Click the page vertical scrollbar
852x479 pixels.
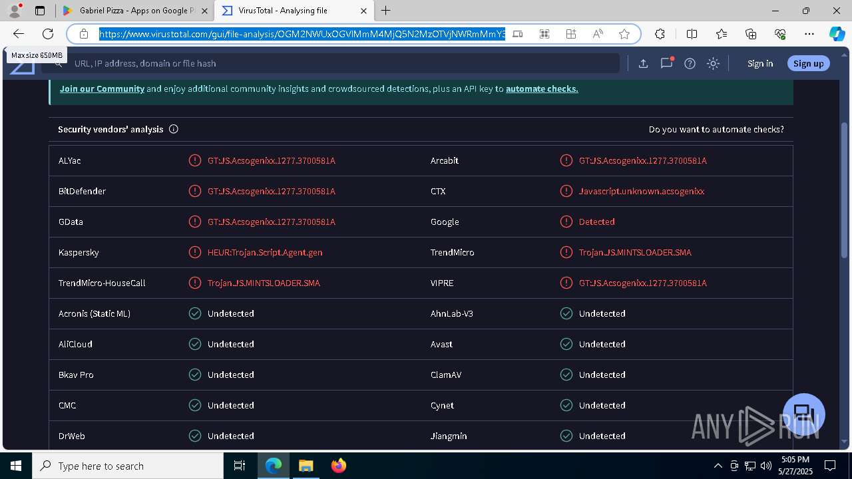pos(845,192)
